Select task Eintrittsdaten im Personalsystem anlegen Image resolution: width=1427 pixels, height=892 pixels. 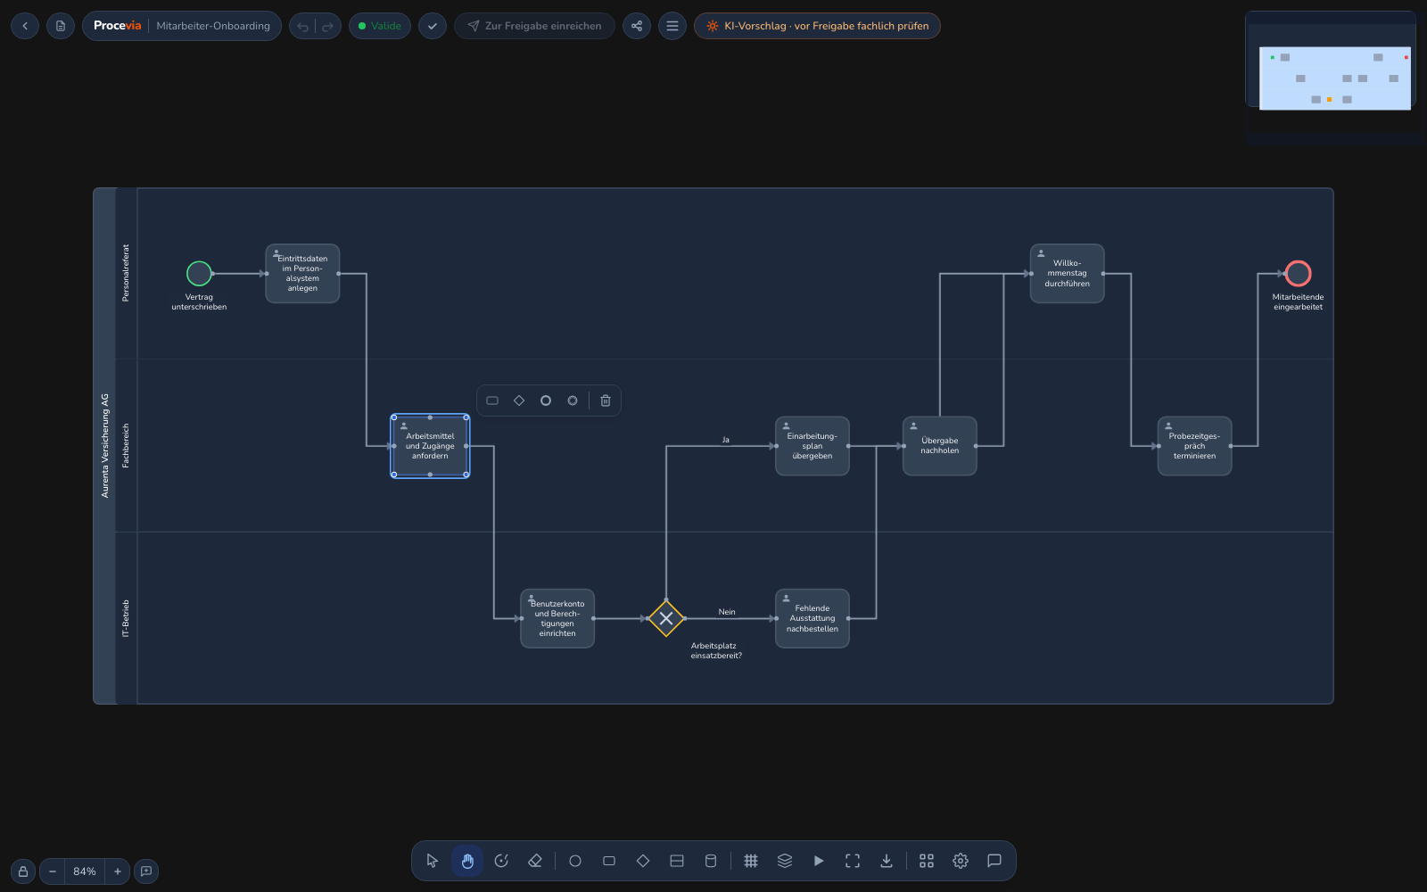point(302,274)
